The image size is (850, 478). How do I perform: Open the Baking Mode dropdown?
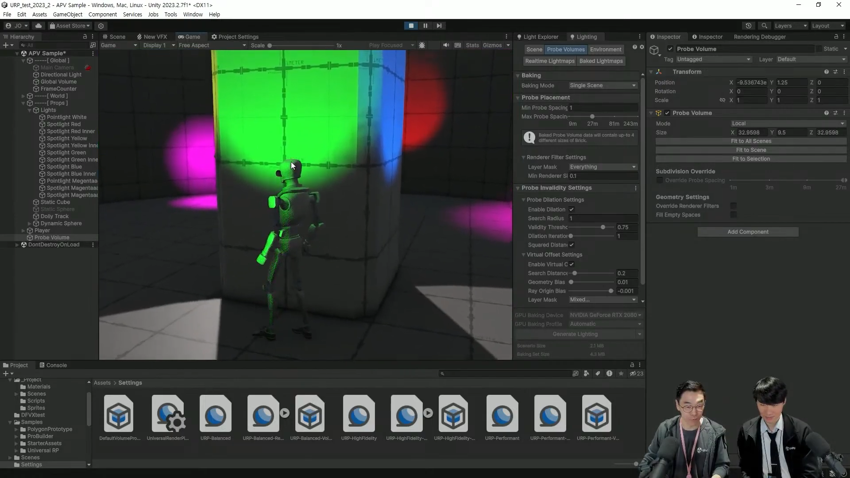603,85
